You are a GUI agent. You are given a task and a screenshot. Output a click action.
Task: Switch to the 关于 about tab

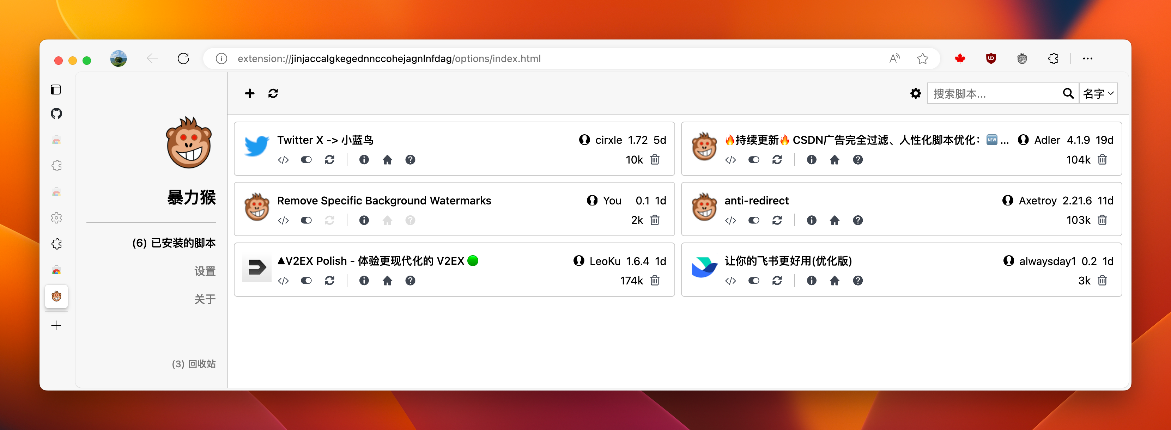(x=205, y=299)
